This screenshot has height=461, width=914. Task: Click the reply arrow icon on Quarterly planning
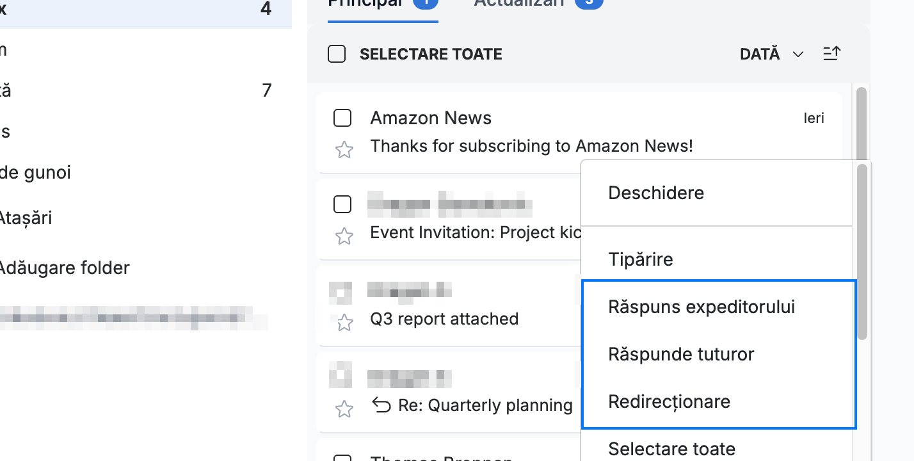coord(381,405)
